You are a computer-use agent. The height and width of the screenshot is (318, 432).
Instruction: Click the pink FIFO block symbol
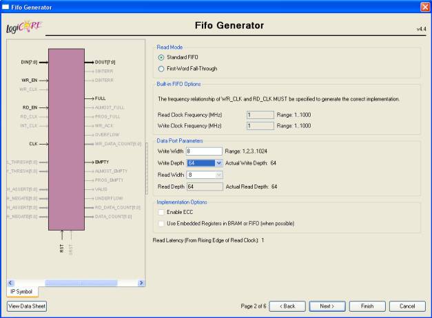[66, 139]
